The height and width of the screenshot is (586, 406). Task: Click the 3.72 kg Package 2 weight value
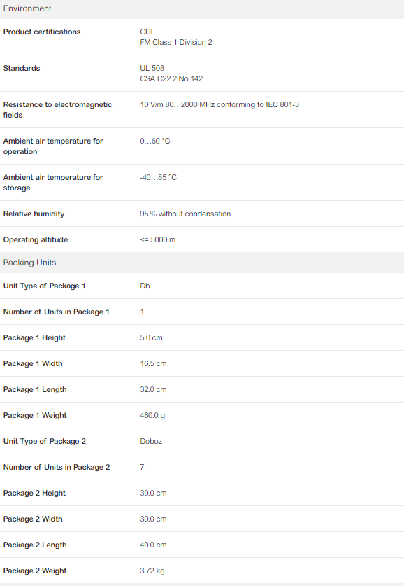tap(152, 571)
